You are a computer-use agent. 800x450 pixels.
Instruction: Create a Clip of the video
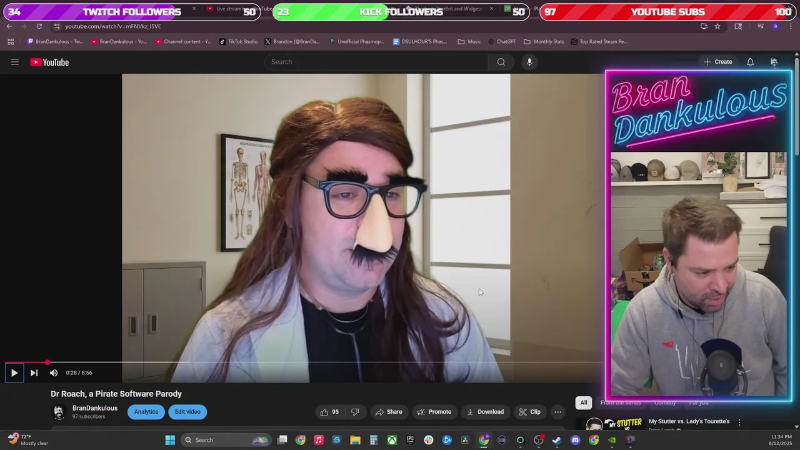529,412
